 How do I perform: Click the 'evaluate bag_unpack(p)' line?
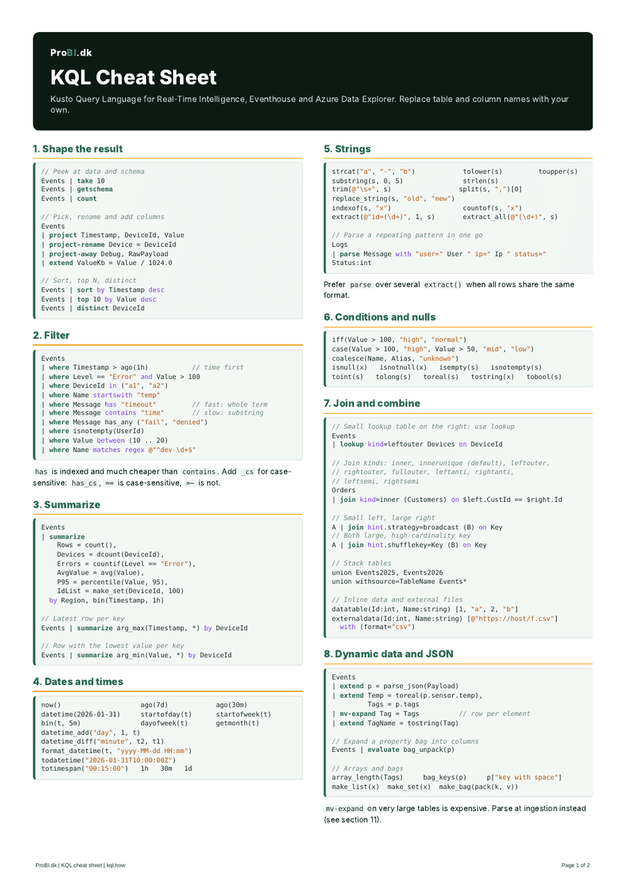point(394,750)
